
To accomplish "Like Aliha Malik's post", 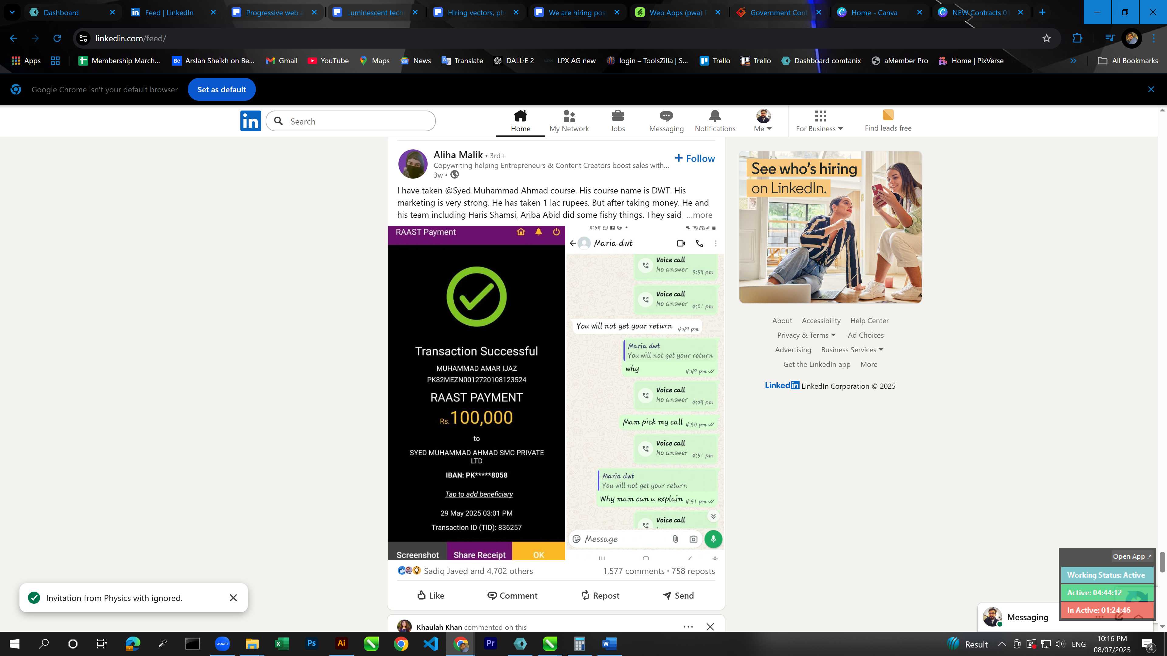I will point(430,596).
